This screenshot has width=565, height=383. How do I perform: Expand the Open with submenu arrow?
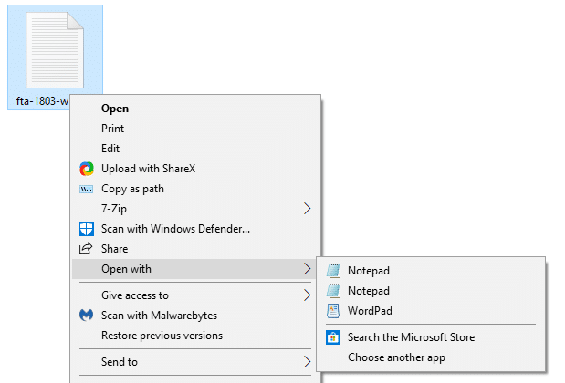point(307,268)
